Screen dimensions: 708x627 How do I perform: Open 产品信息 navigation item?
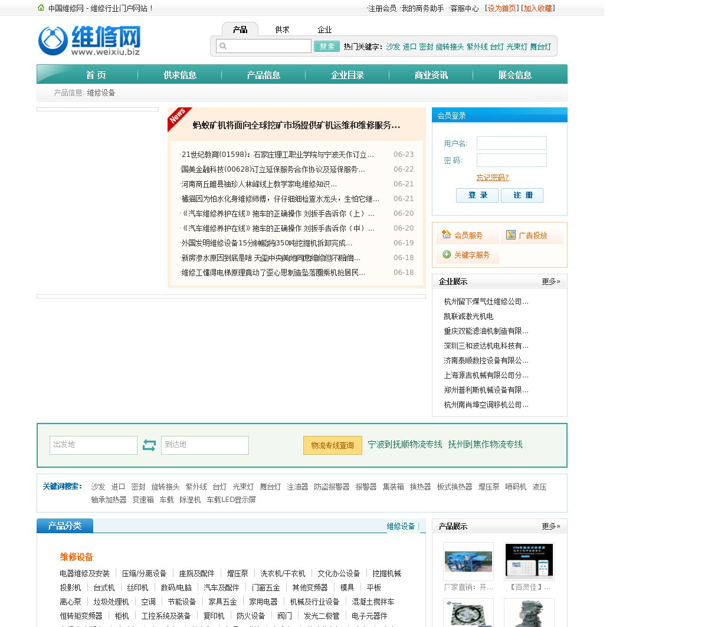click(x=264, y=75)
